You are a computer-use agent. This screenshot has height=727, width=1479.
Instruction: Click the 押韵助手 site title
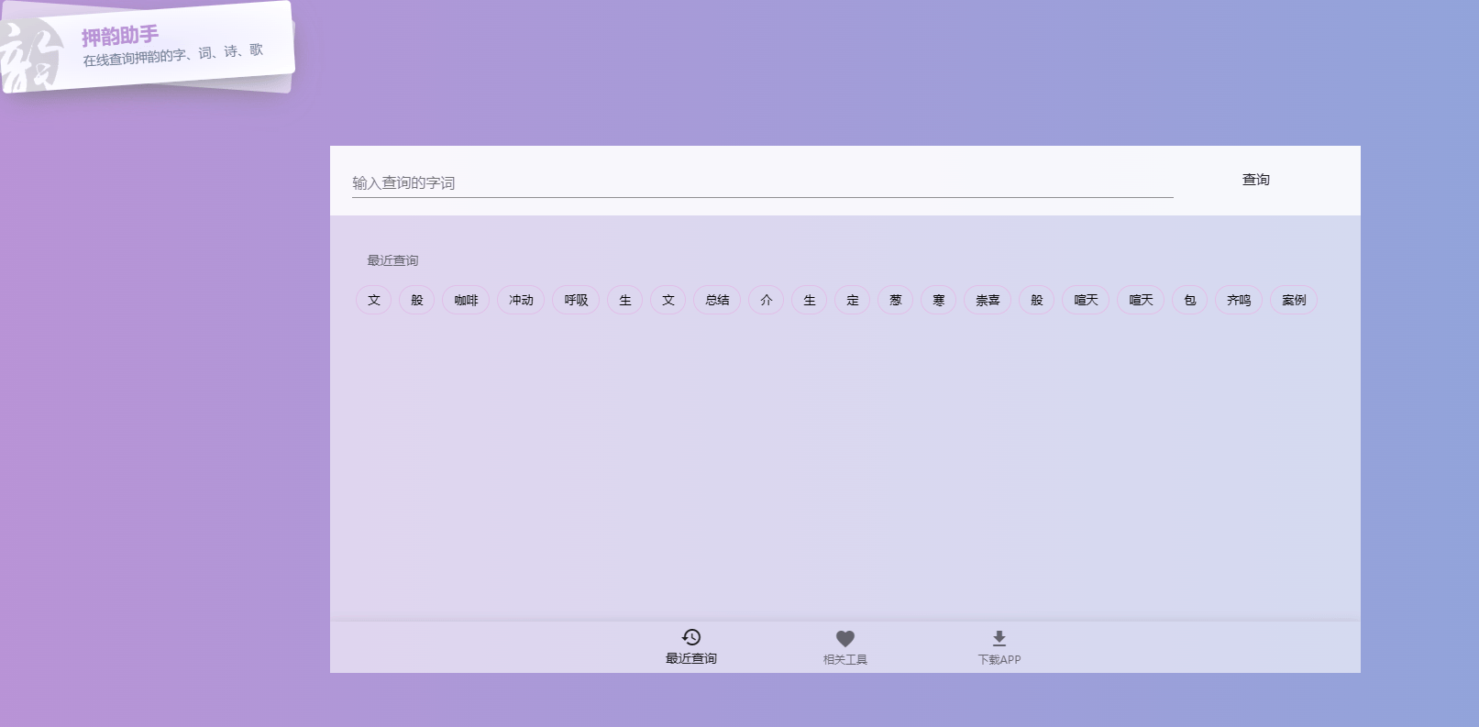(120, 37)
